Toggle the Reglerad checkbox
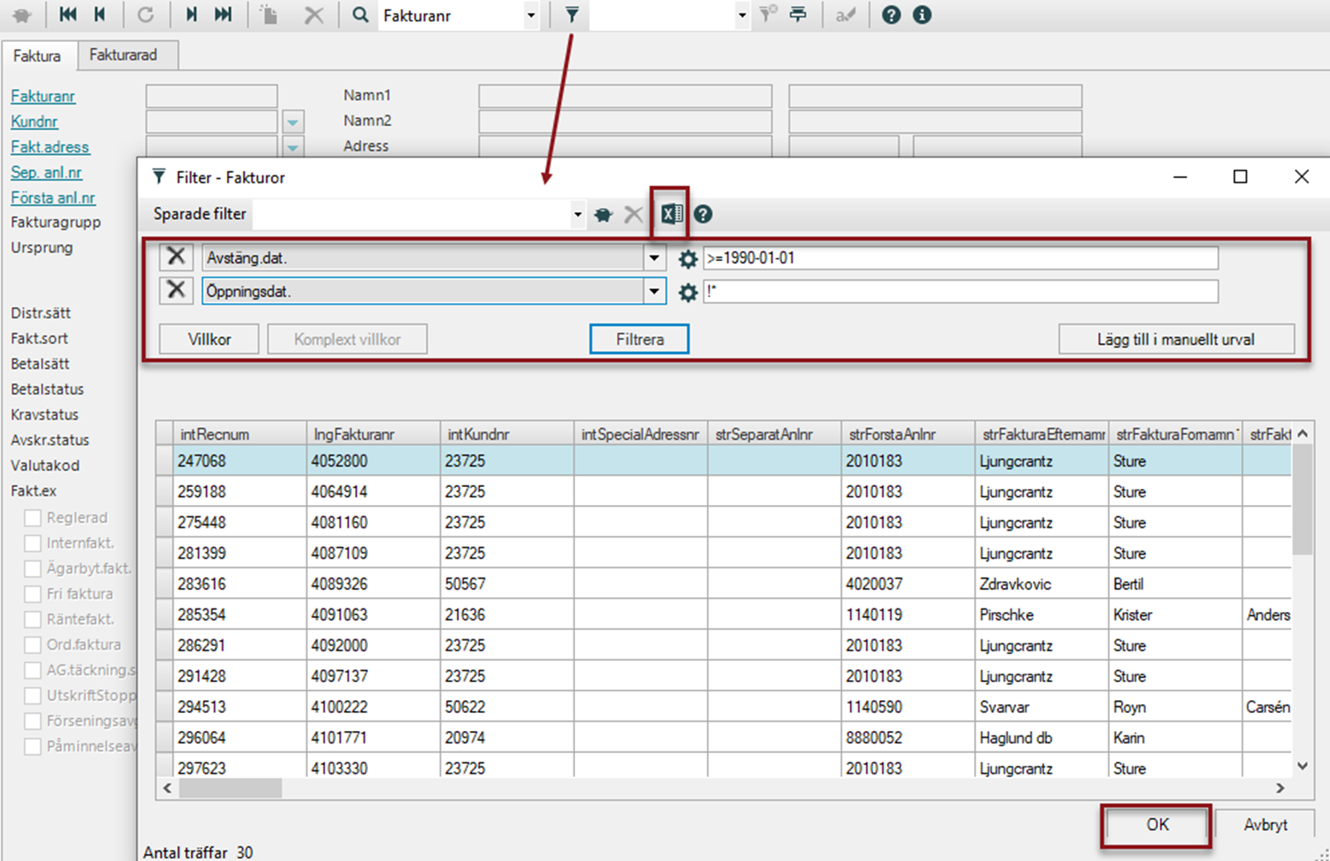Viewport: 1330px width, 861px height. (x=33, y=518)
